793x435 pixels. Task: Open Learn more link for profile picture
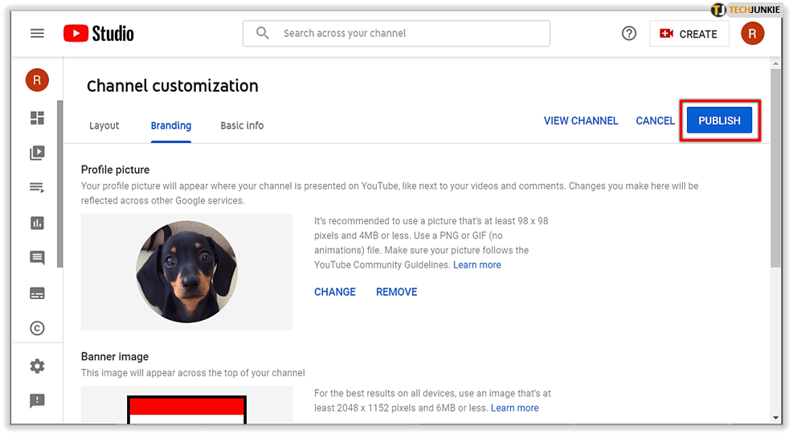(x=477, y=265)
